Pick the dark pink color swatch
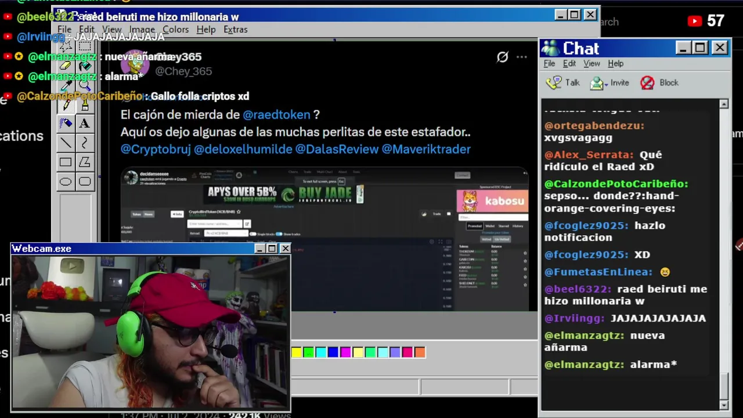 click(x=407, y=352)
